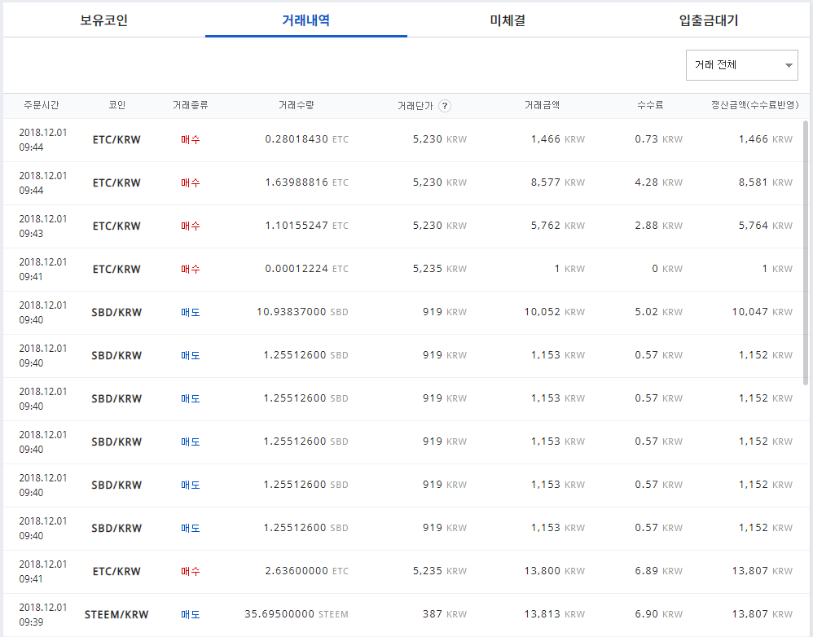Click the 매수 label in the 2.63600000 ETC row
Image resolution: width=813 pixels, height=637 pixels.
tap(191, 572)
